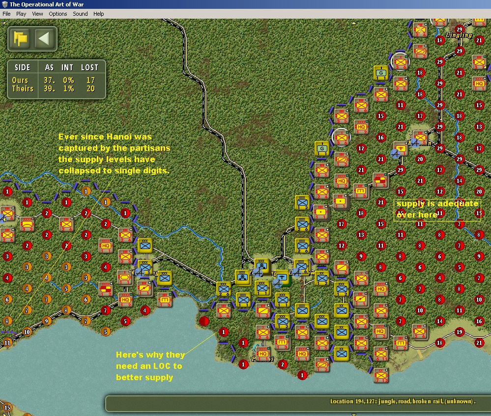Click the yellow scroll triangle at map top
The image size is (491, 416).
(353, 23)
